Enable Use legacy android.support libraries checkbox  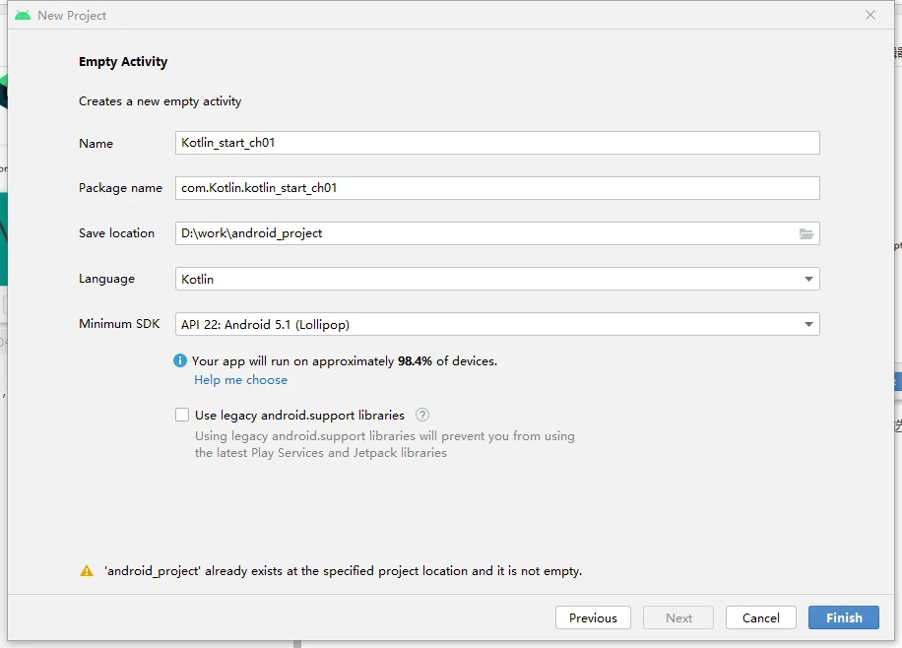[x=182, y=415]
